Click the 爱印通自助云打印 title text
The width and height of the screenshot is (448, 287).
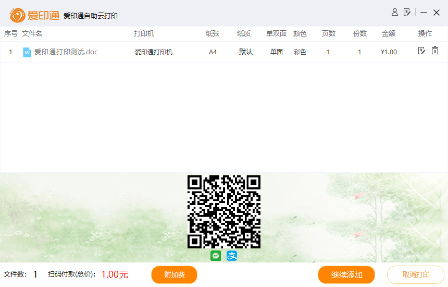coord(90,16)
